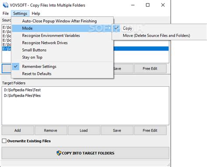Enable Small Buttons option

click(x=62, y=50)
